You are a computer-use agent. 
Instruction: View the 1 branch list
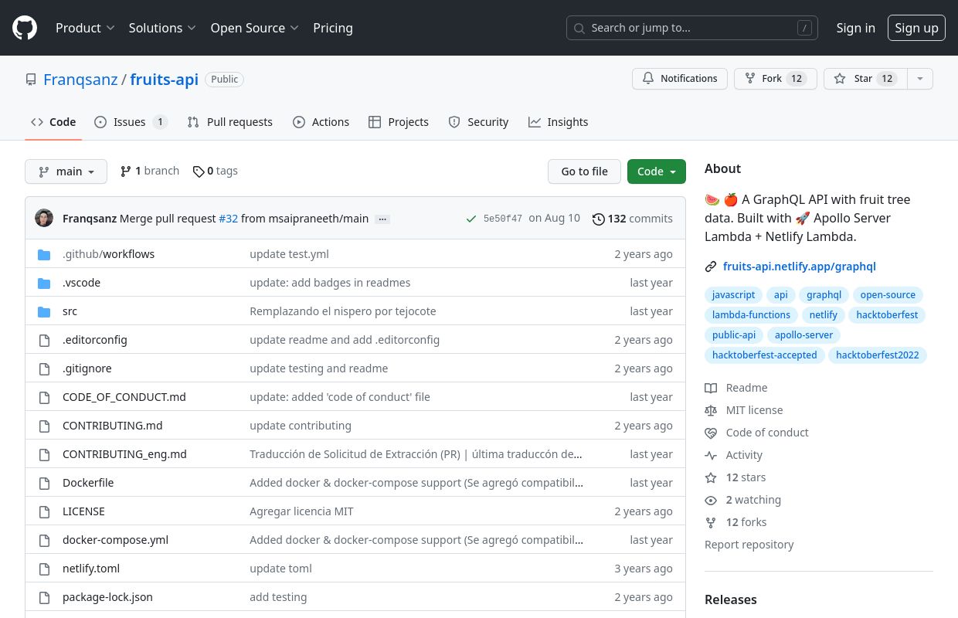pyautogui.click(x=150, y=171)
